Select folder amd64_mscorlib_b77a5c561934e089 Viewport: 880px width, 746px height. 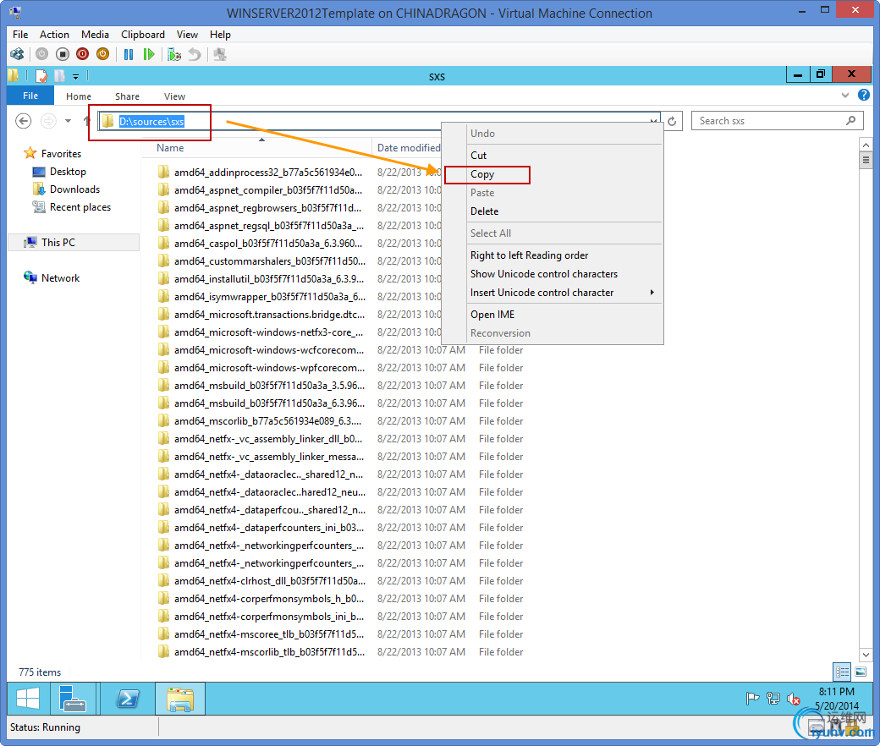click(267, 421)
